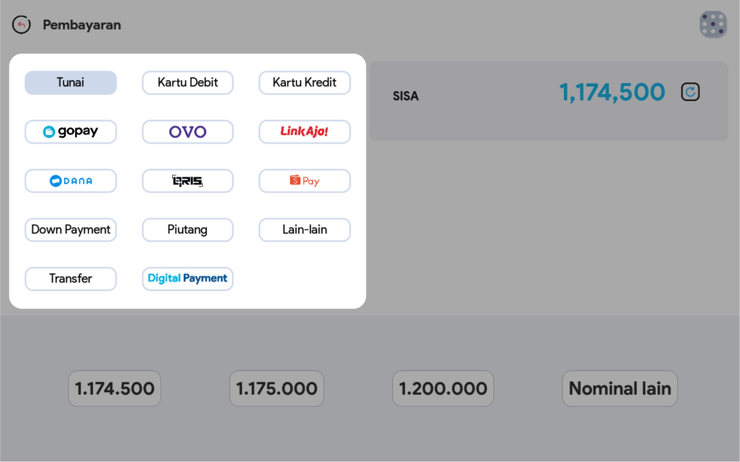Select Piutang payment option
Image resolution: width=740 pixels, height=462 pixels.
[187, 230]
